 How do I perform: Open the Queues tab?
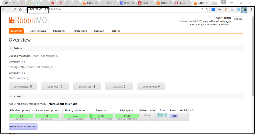99,31
